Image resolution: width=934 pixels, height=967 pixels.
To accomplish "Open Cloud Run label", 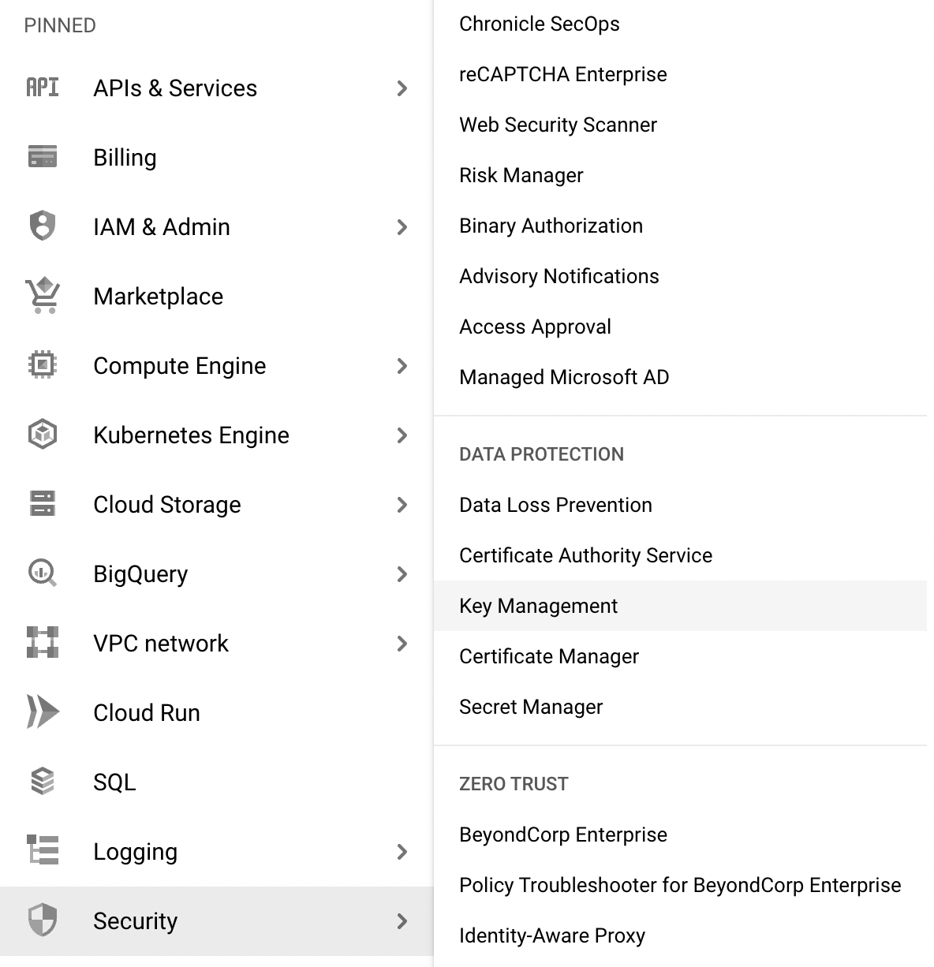I will pos(146,713).
